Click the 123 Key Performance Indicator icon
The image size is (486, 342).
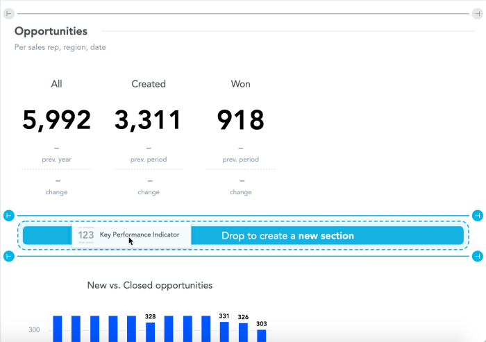[x=86, y=234]
